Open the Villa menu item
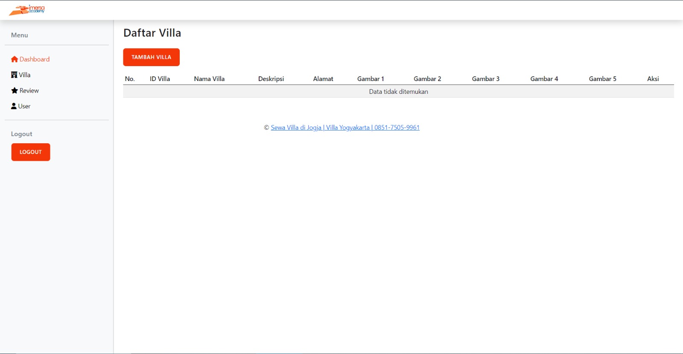 tap(21, 75)
